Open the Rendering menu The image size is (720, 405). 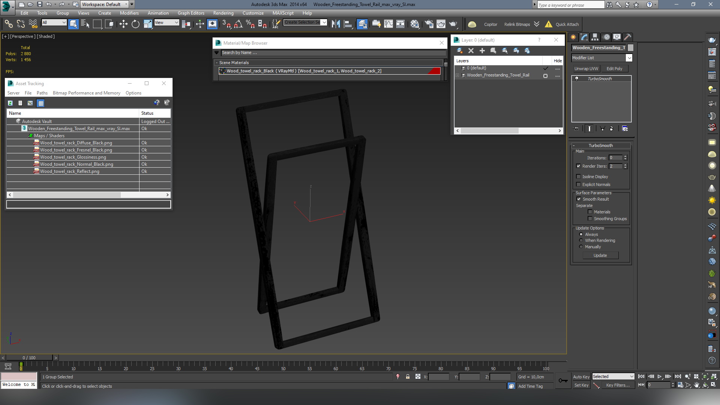(x=223, y=13)
